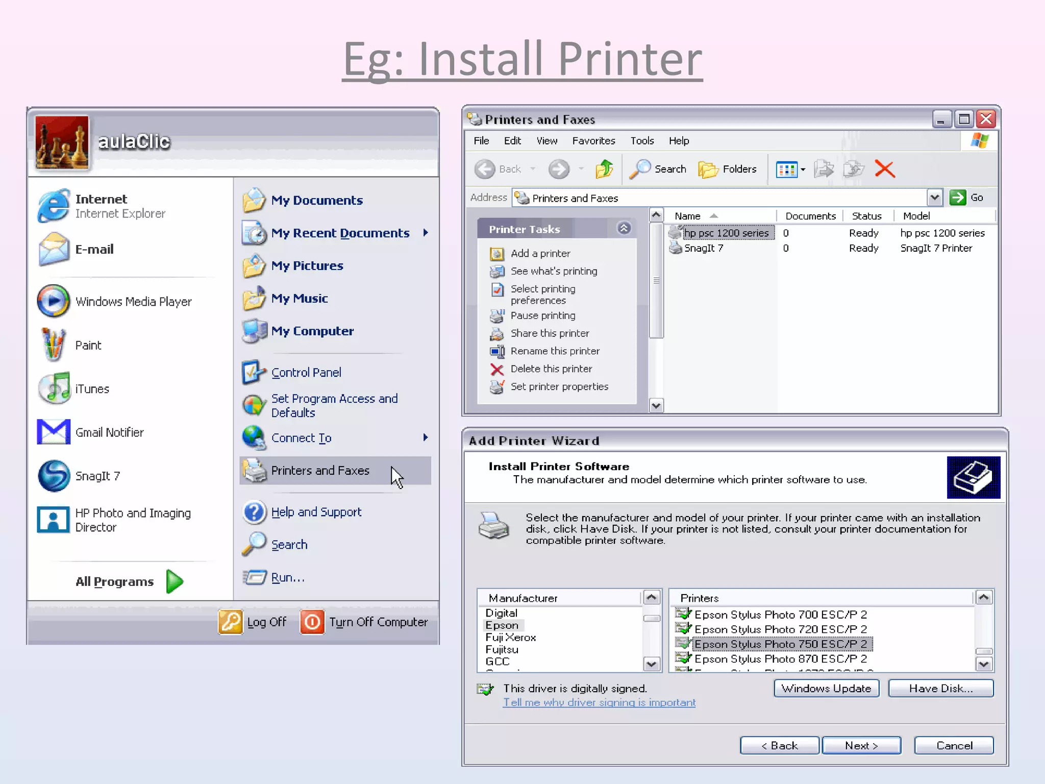Image resolution: width=1045 pixels, height=784 pixels.
Task: Toggle the Folders pane button
Action: click(x=727, y=169)
